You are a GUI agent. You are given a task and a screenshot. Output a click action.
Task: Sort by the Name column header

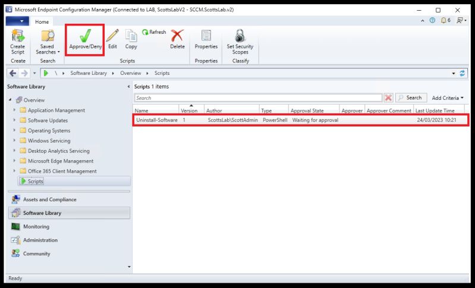pos(156,110)
